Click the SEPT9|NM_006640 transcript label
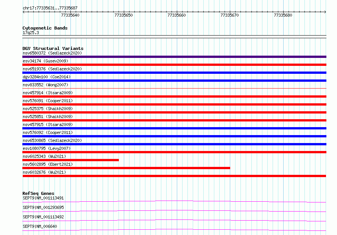 (x=40, y=226)
